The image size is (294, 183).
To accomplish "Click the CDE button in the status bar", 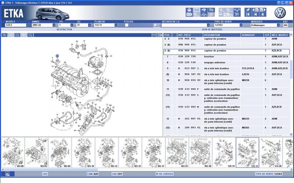I will (45, 174).
